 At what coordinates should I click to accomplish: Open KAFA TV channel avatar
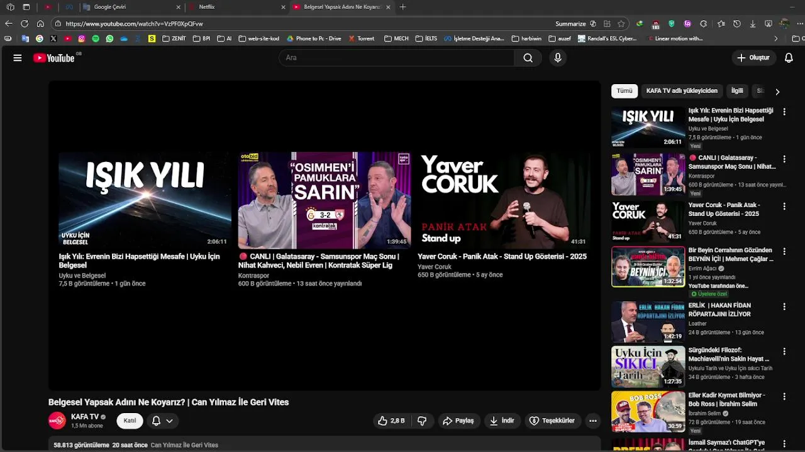click(57, 421)
